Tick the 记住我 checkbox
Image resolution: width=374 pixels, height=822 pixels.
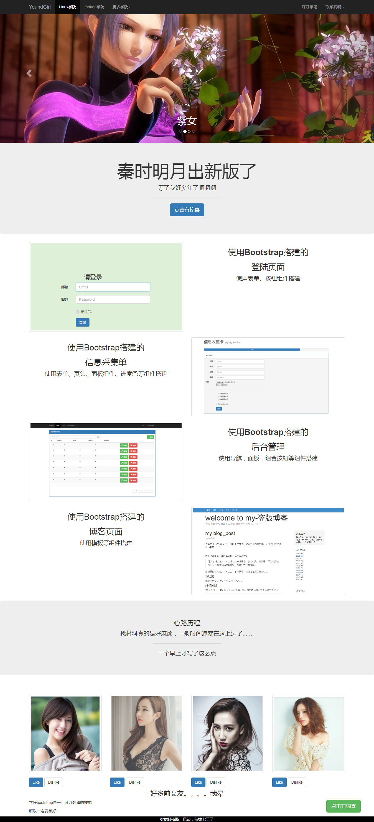(77, 312)
